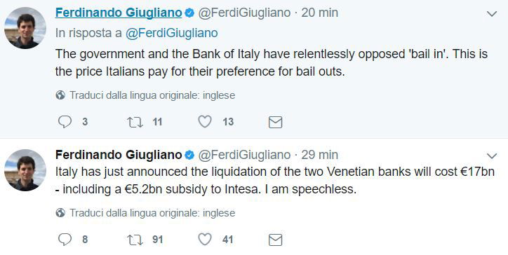The image size is (508, 255).
Task: Open dropdown chevron on the 20 min tweet
Action: click(x=492, y=14)
